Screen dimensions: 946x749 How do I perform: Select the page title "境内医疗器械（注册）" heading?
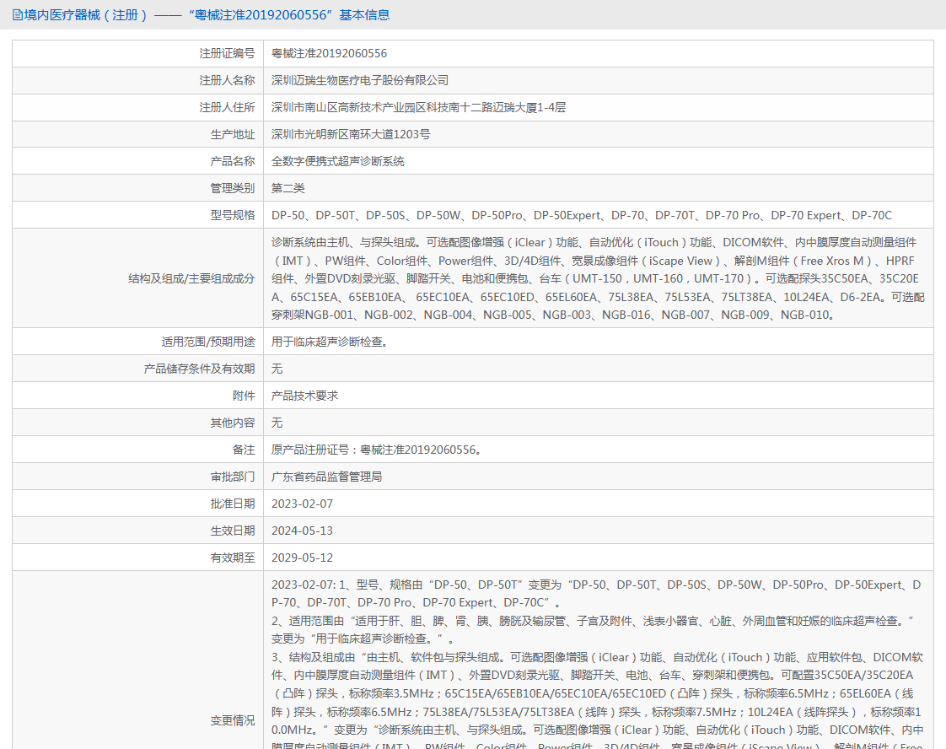(x=86, y=15)
